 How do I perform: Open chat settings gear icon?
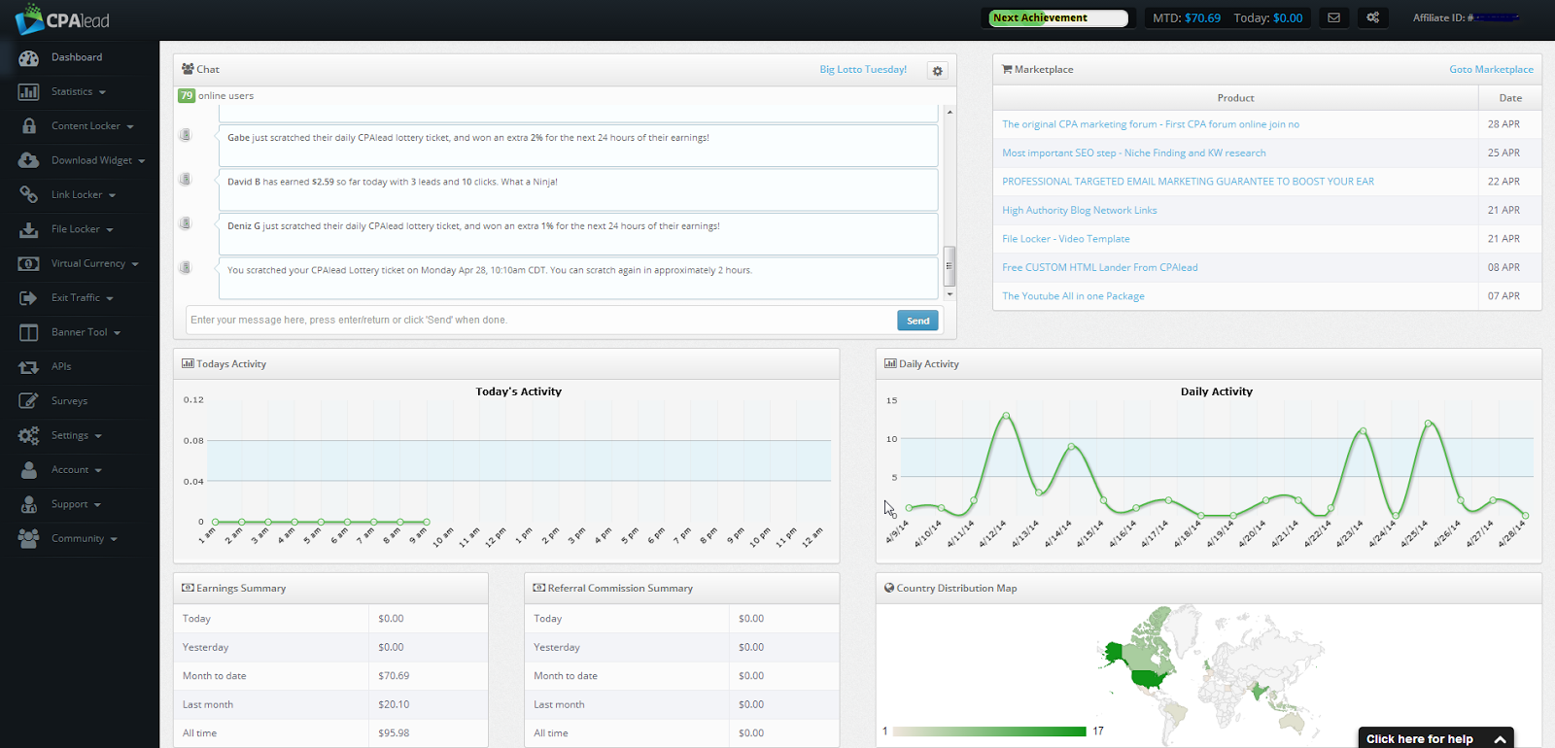coord(937,71)
